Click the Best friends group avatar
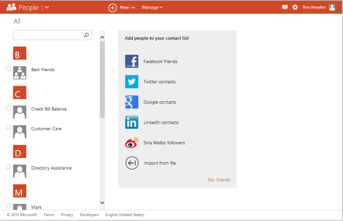 click(x=20, y=73)
